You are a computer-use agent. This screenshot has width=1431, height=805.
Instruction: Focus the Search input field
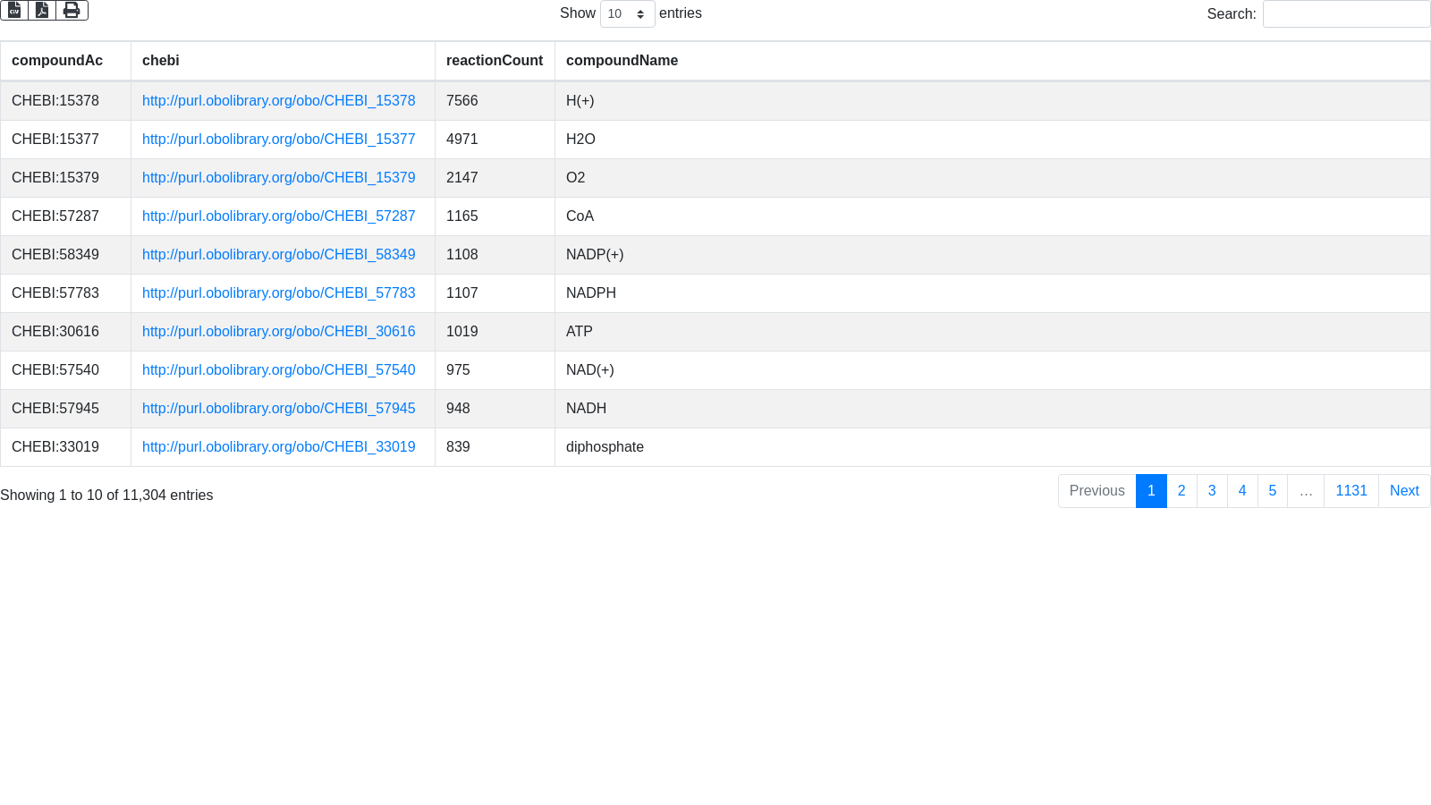coord(1345,14)
